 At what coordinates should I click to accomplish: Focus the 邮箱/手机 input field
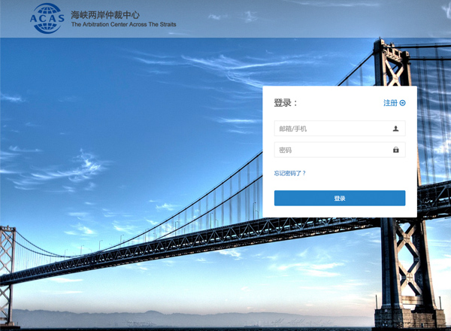[331, 129]
